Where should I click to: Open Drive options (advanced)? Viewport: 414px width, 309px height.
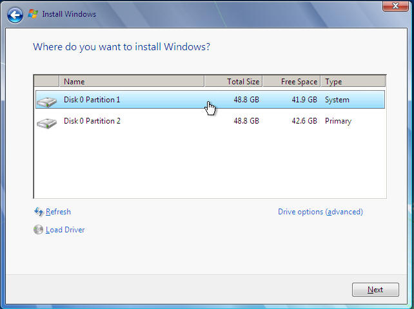(320, 212)
